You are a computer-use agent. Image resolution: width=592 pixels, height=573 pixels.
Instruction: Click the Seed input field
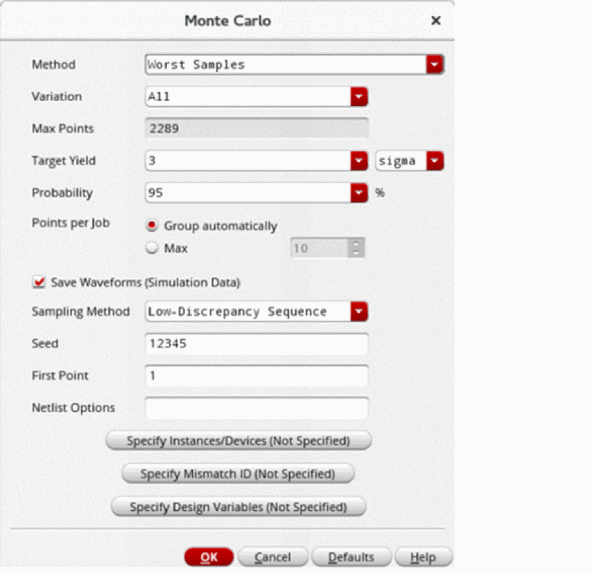pos(257,344)
